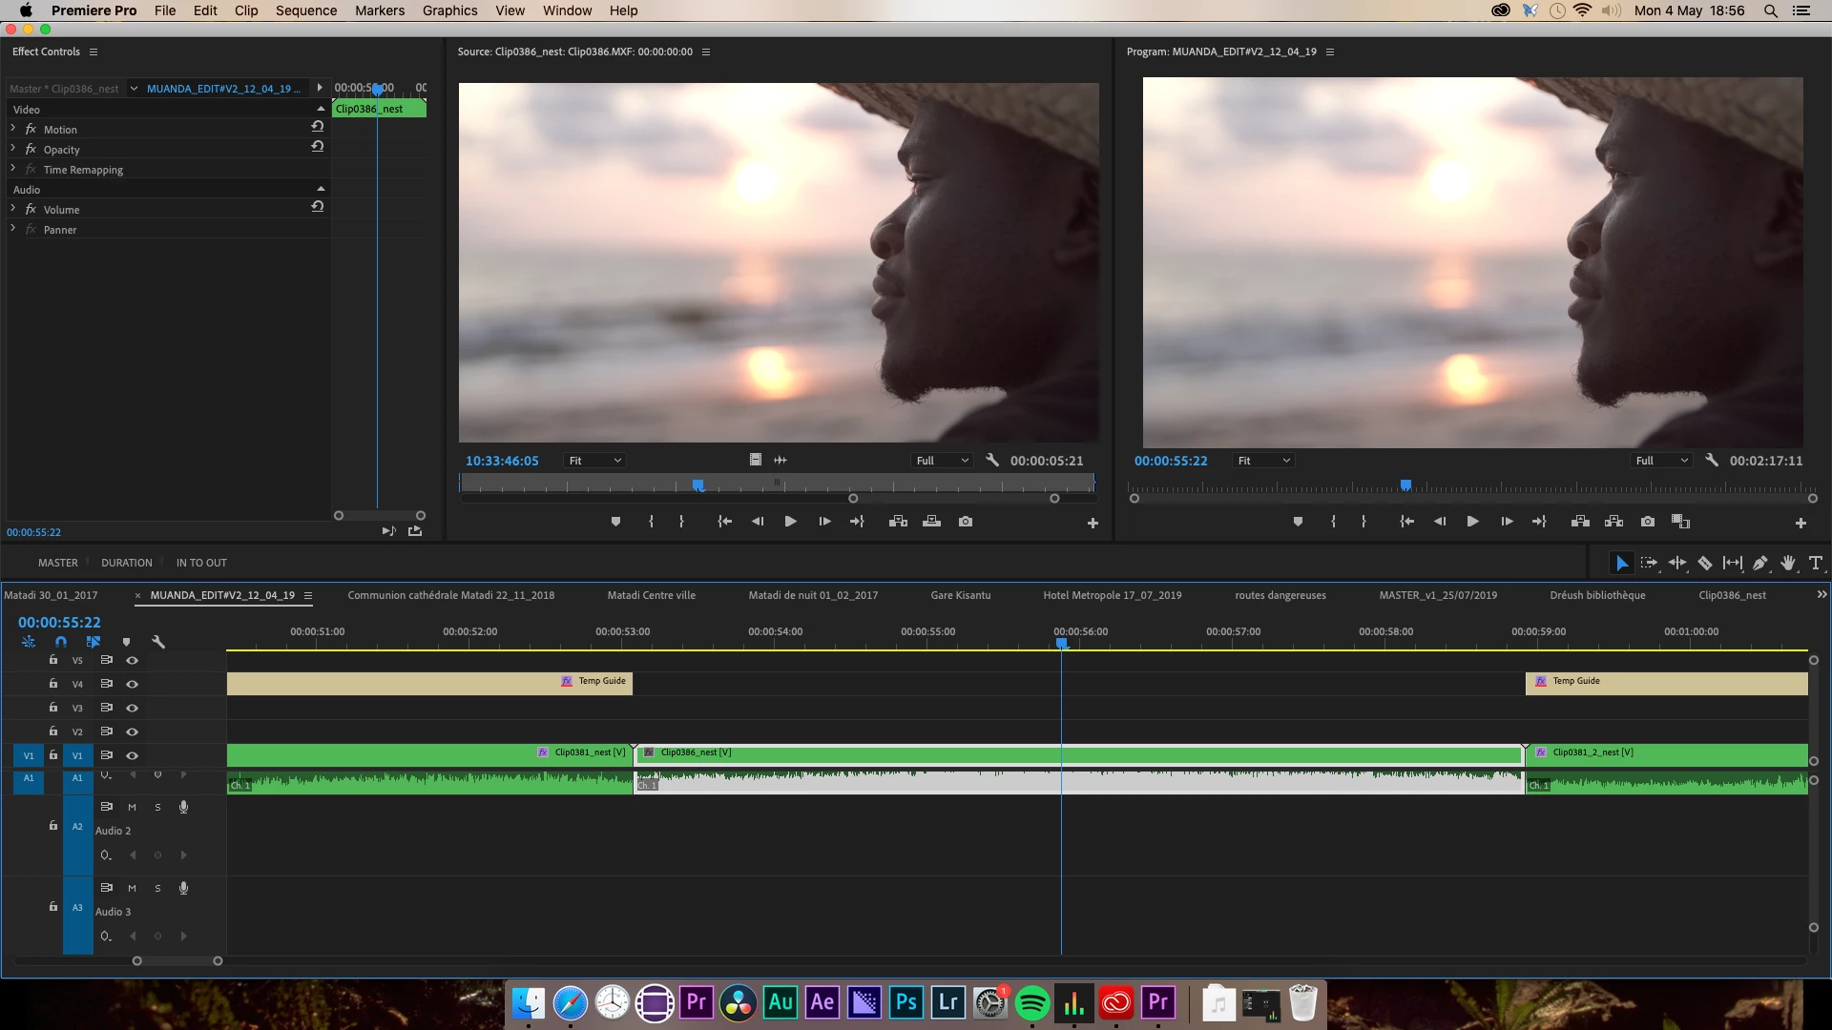Open the Sequence menu
The image size is (1832, 1030).
click(x=305, y=10)
